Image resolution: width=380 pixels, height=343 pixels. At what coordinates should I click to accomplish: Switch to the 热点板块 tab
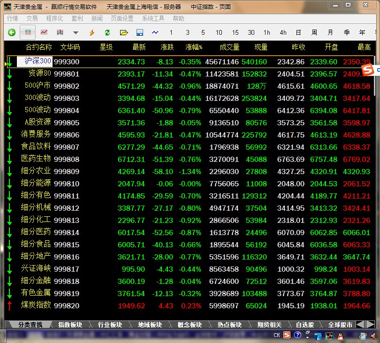pyautogui.click(x=229, y=325)
